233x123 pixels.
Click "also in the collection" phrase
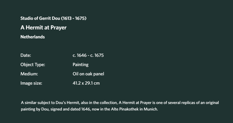[99, 103]
